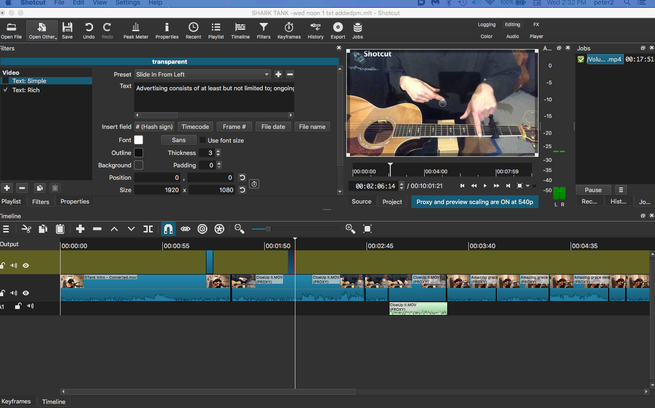
Task: Enable the Use font size checkbox
Action: coord(203,140)
